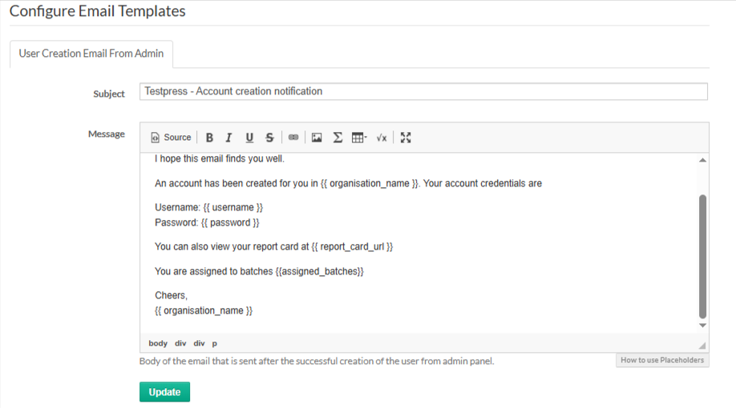
Task: Insert special character with sigma icon
Action: point(338,138)
